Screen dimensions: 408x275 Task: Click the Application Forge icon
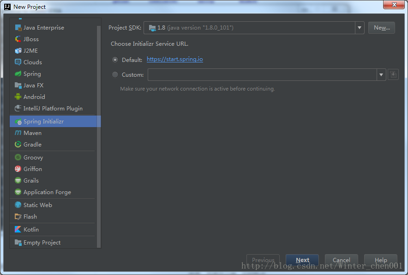click(x=18, y=192)
